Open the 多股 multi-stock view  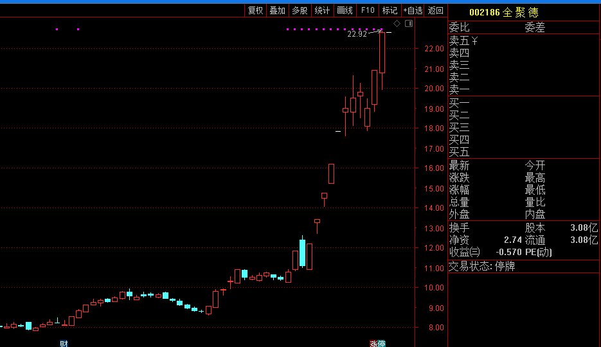tap(300, 11)
